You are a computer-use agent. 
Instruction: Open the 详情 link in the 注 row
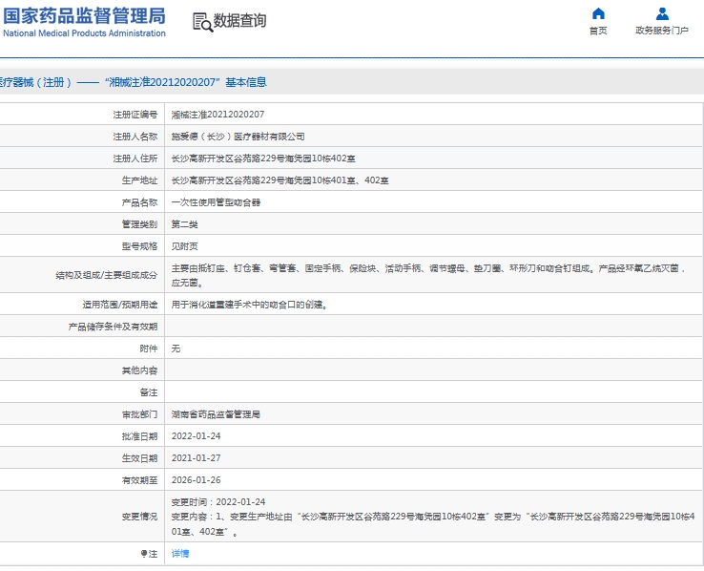click(180, 554)
